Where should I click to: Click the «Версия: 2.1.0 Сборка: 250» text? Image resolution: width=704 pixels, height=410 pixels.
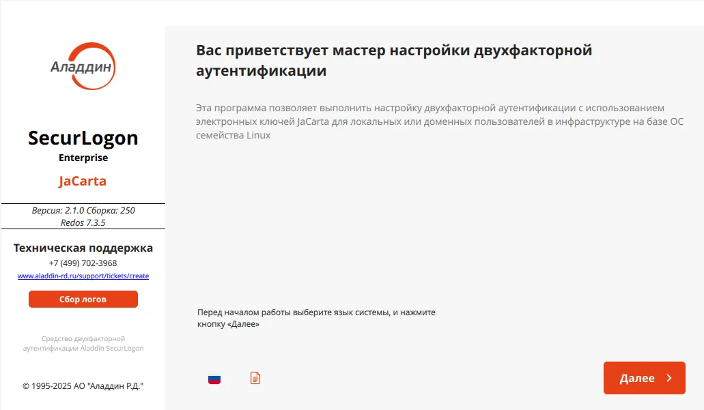(x=83, y=210)
